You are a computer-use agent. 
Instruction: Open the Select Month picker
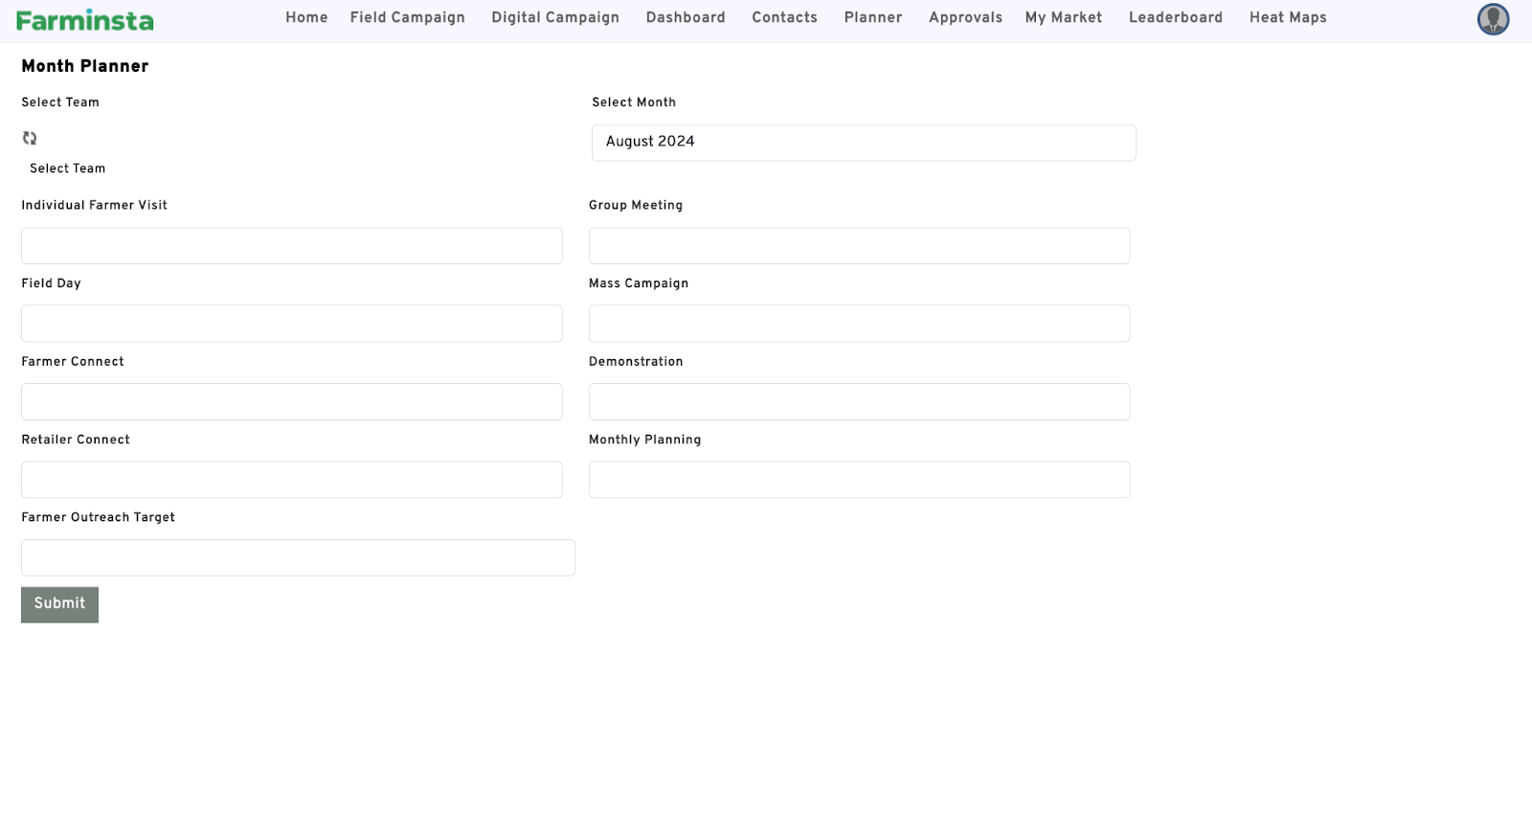pyautogui.click(x=863, y=143)
